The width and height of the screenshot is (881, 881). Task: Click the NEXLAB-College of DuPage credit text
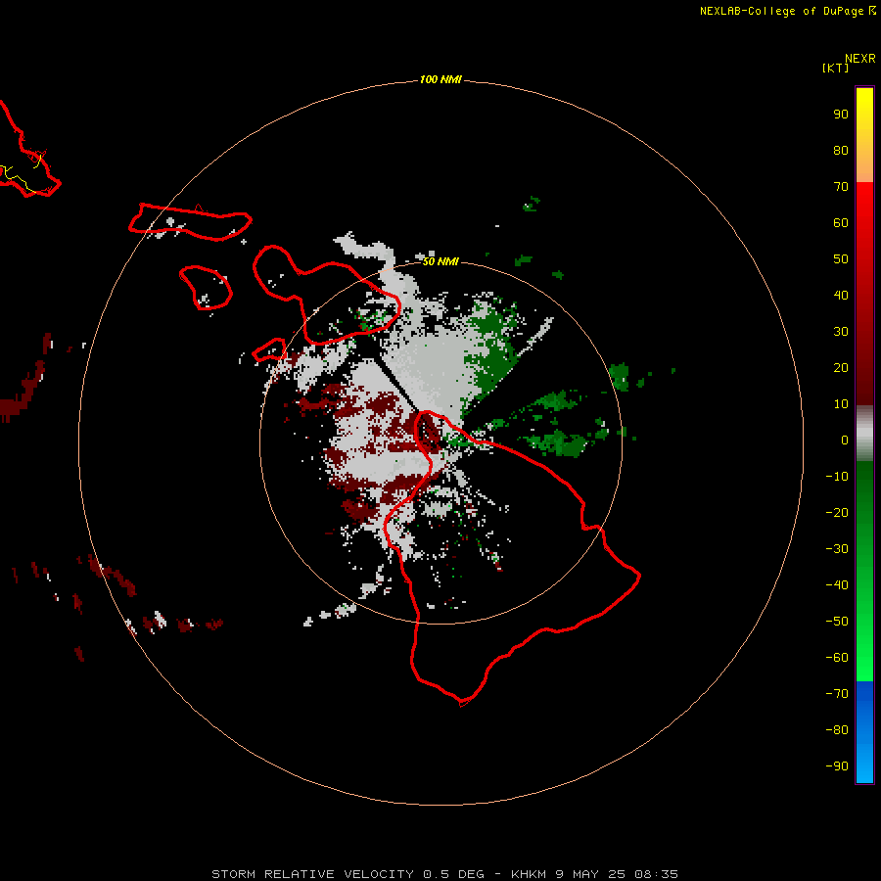[x=787, y=11]
